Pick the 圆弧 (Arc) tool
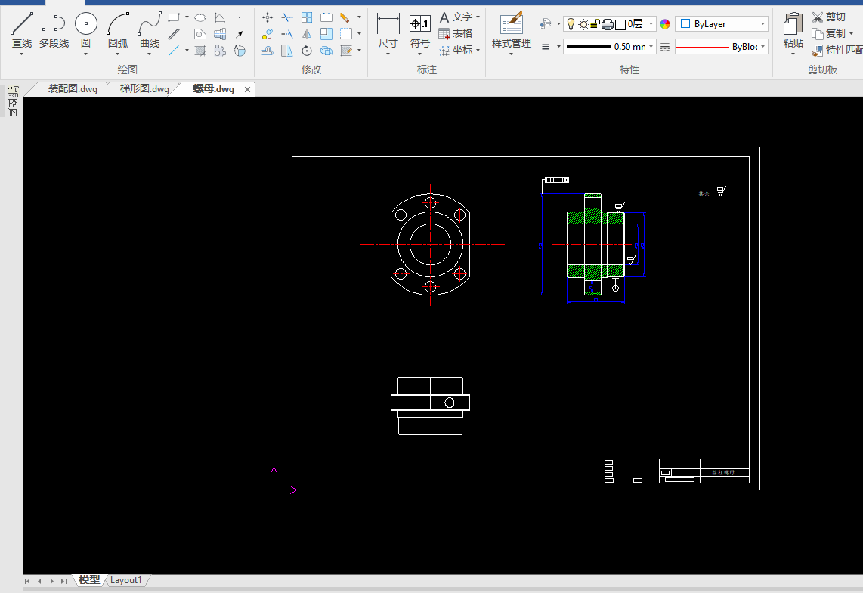Image resolution: width=863 pixels, height=593 pixels. tap(118, 31)
